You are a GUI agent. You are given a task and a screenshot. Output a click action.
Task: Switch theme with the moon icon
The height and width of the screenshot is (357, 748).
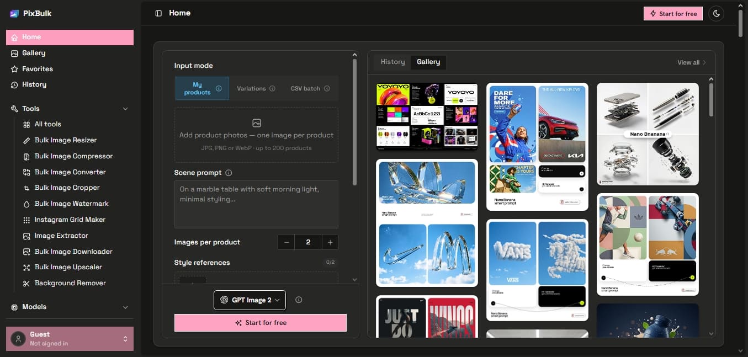(717, 13)
